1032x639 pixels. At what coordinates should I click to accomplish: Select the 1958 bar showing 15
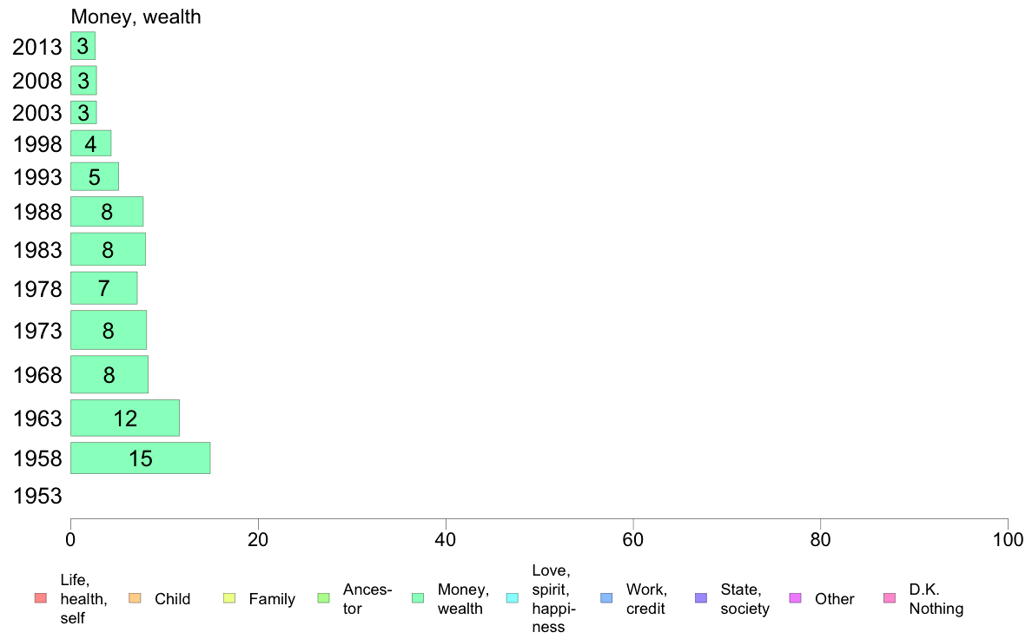[140, 458]
